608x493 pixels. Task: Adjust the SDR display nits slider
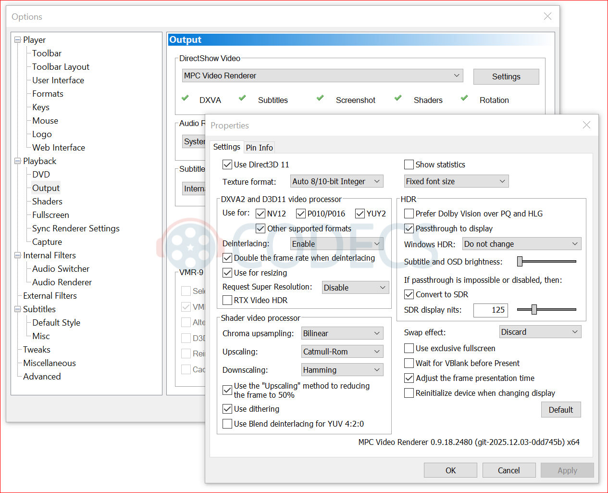pos(534,310)
